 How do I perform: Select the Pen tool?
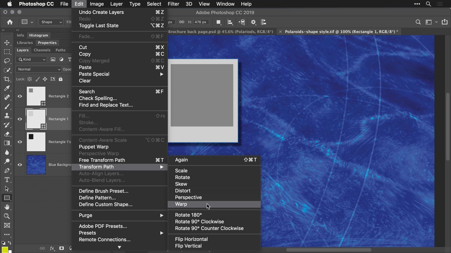point(7,170)
